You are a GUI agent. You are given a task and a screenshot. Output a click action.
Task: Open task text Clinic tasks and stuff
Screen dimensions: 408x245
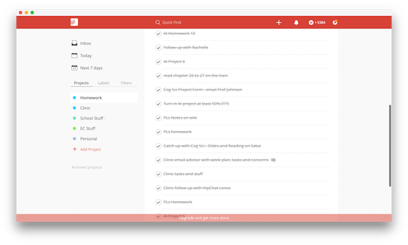point(183,174)
